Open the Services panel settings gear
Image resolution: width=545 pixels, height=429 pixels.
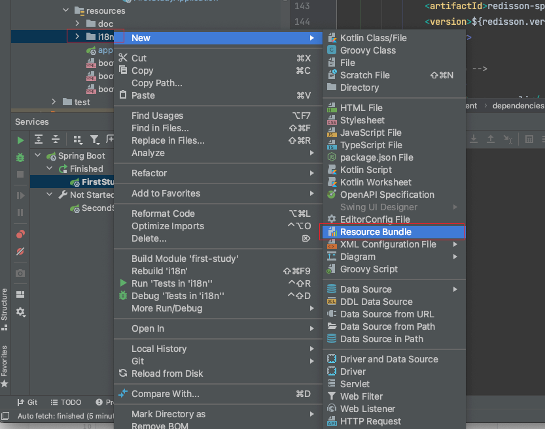coord(20,312)
